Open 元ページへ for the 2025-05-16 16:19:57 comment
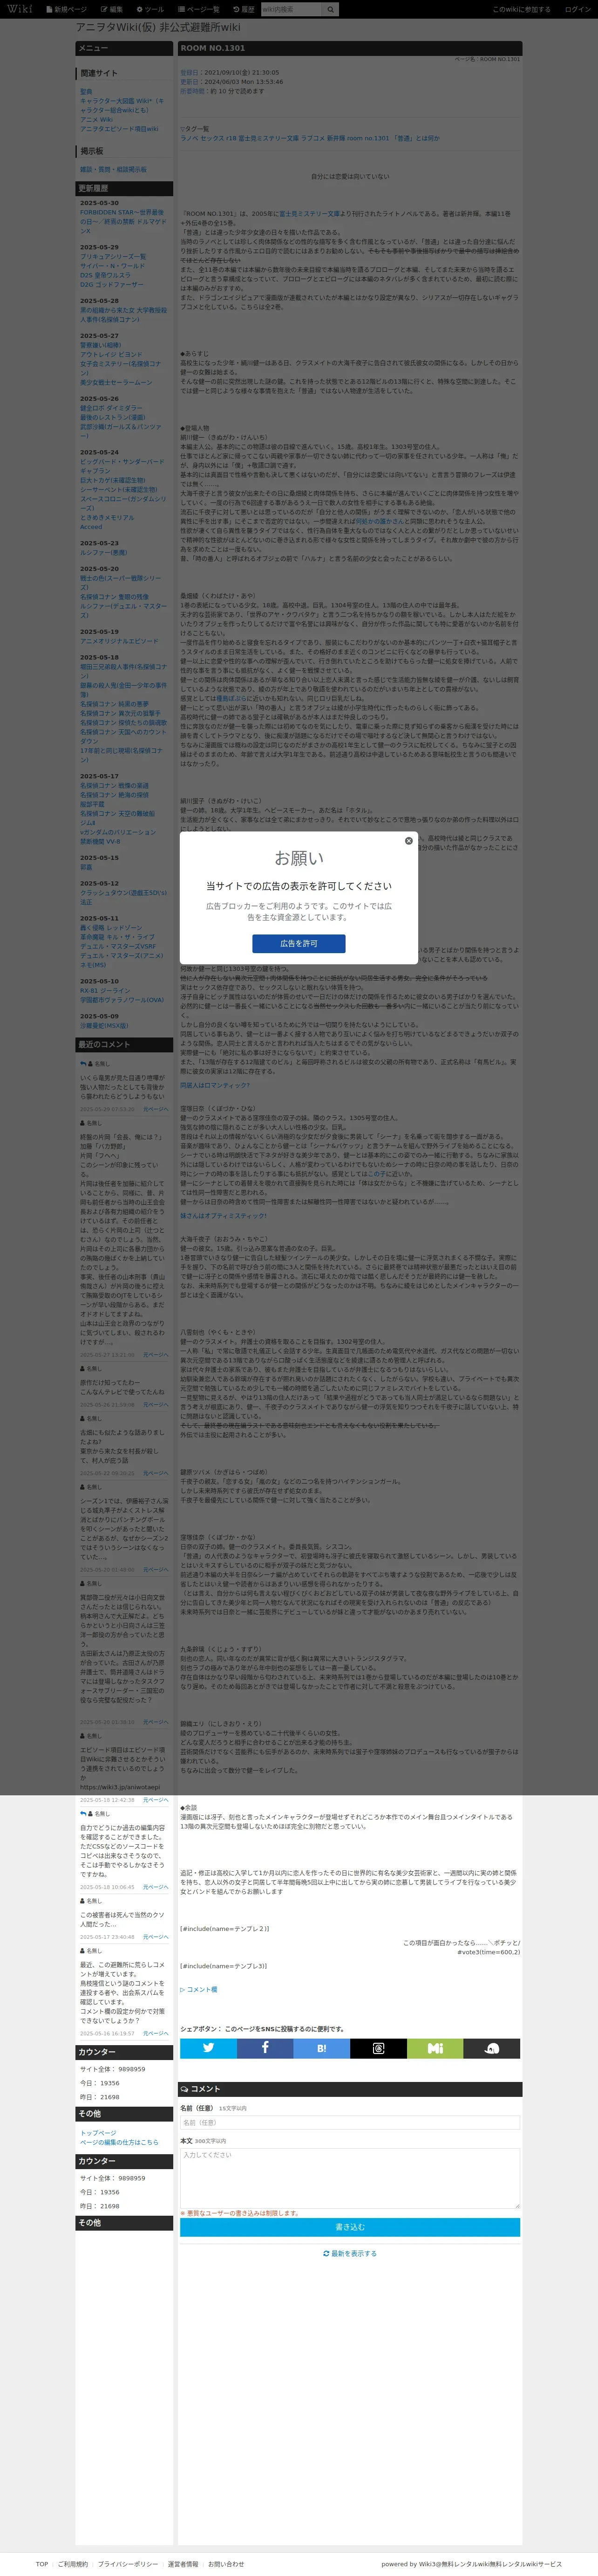 pos(155,2033)
